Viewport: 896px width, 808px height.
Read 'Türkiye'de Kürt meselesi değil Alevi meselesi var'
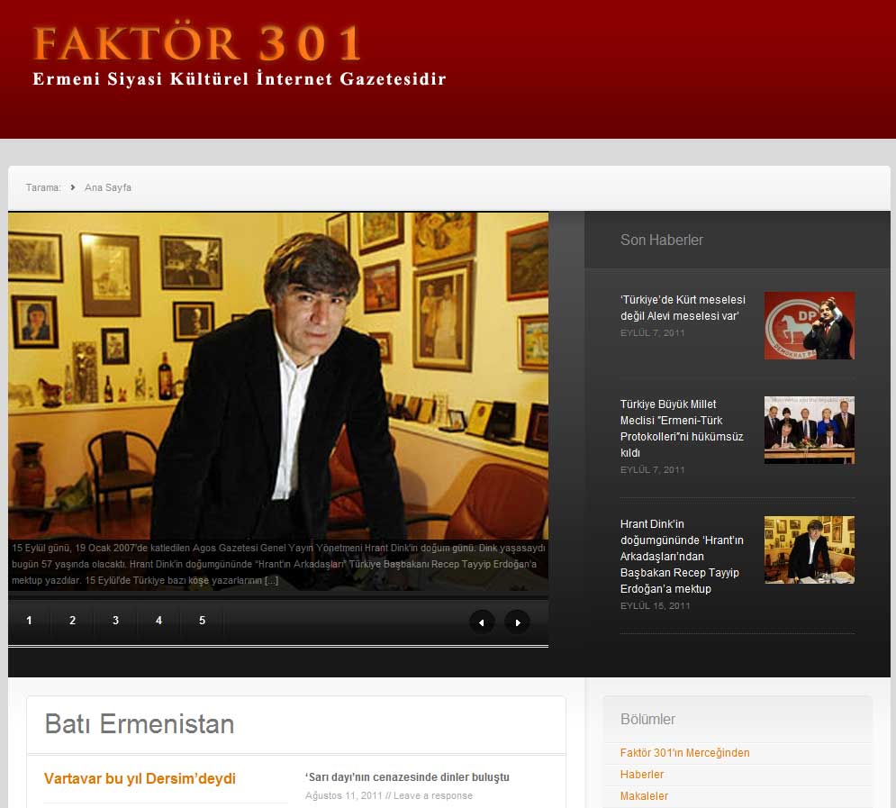click(x=682, y=308)
